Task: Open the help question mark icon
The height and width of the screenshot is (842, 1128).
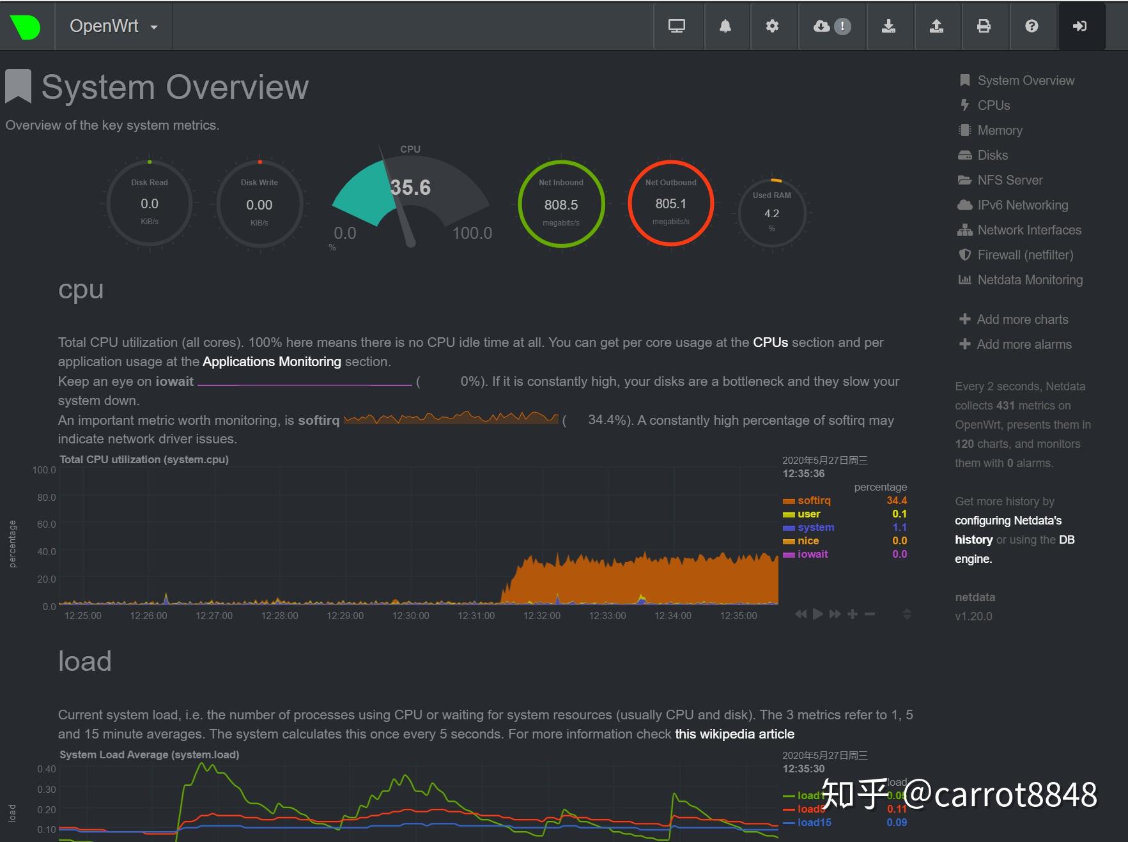Action: [1031, 26]
